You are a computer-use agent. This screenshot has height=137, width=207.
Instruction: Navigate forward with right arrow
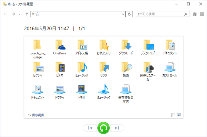pos(13,14)
